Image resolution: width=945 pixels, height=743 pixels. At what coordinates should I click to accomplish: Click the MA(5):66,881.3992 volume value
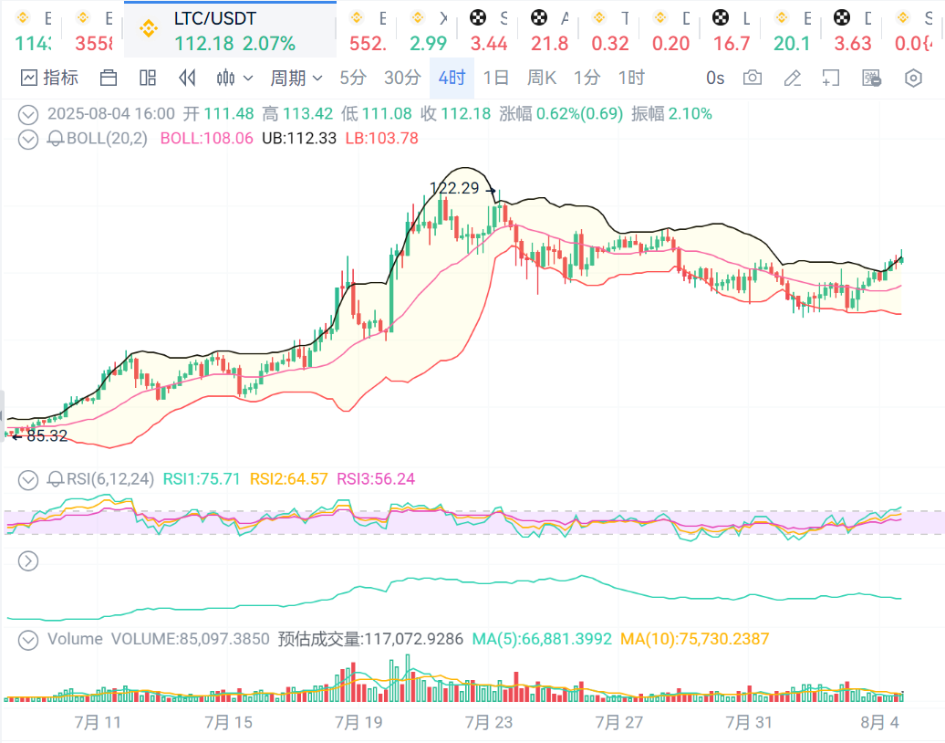click(x=542, y=639)
